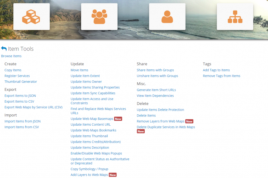Open View Item Dependencies
Image resolution: width=268 pixels, height=178 pixels.
coord(155,96)
